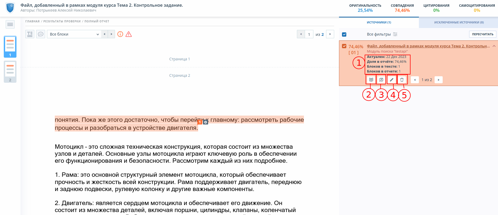Click the 'Самоцитирования' 0% indicator
The width and height of the screenshot is (498, 215).
click(477, 8)
